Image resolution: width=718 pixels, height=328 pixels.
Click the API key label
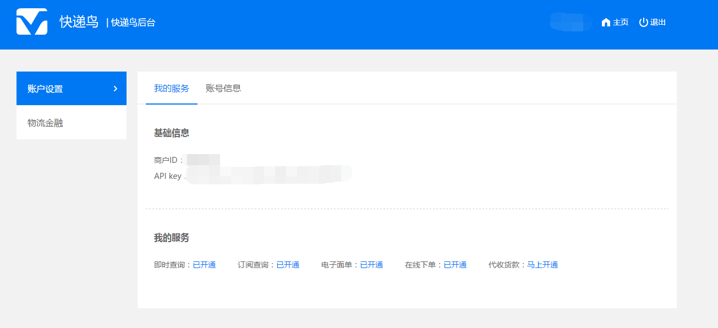(169, 176)
